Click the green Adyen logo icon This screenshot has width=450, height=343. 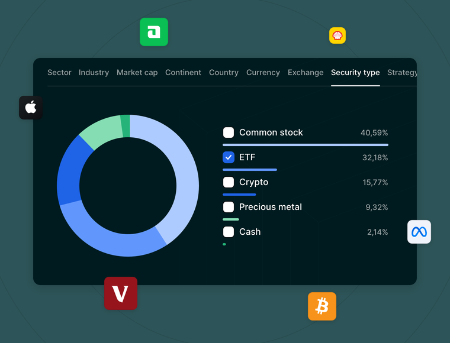coord(154,32)
